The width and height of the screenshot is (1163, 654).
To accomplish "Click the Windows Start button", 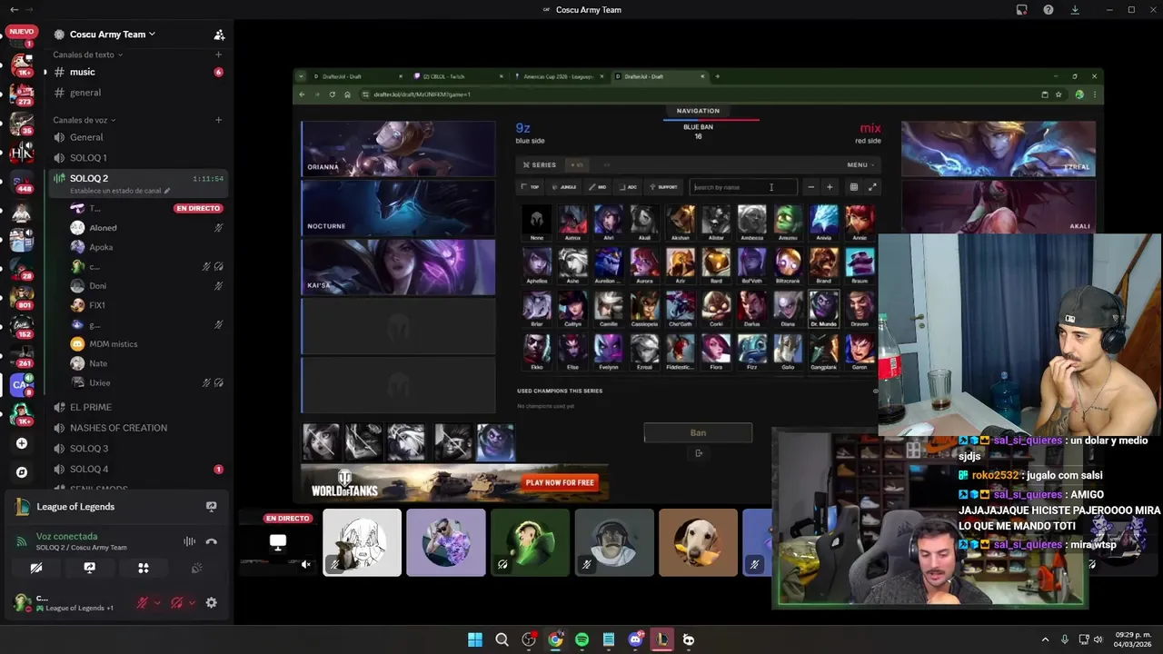I will coord(474,639).
